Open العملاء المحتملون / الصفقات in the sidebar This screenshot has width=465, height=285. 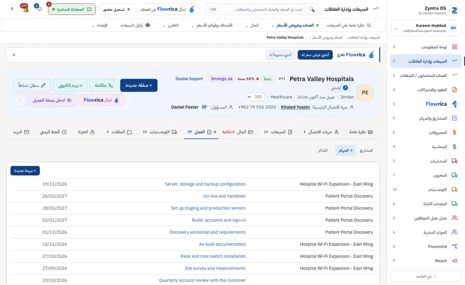[x=426, y=76]
